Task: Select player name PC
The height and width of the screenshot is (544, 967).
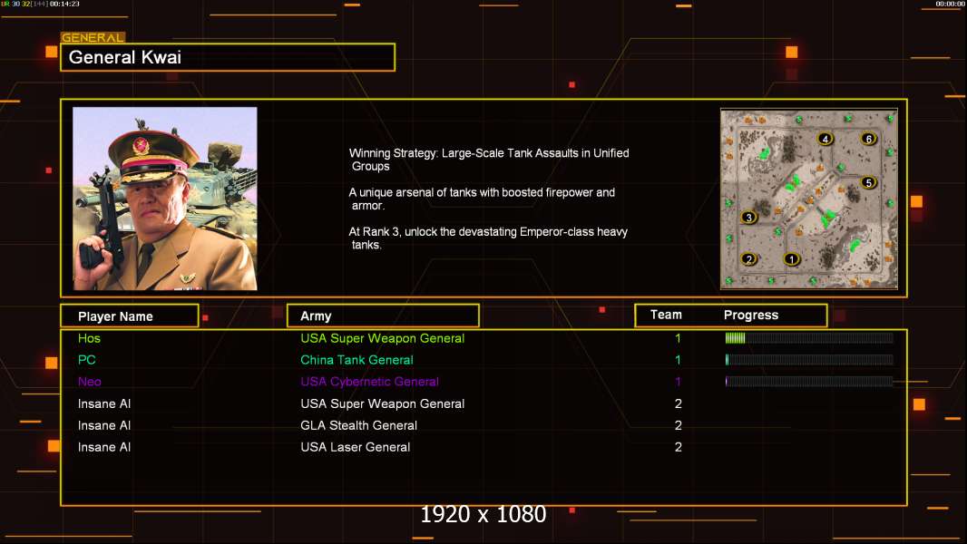Action: tap(86, 360)
